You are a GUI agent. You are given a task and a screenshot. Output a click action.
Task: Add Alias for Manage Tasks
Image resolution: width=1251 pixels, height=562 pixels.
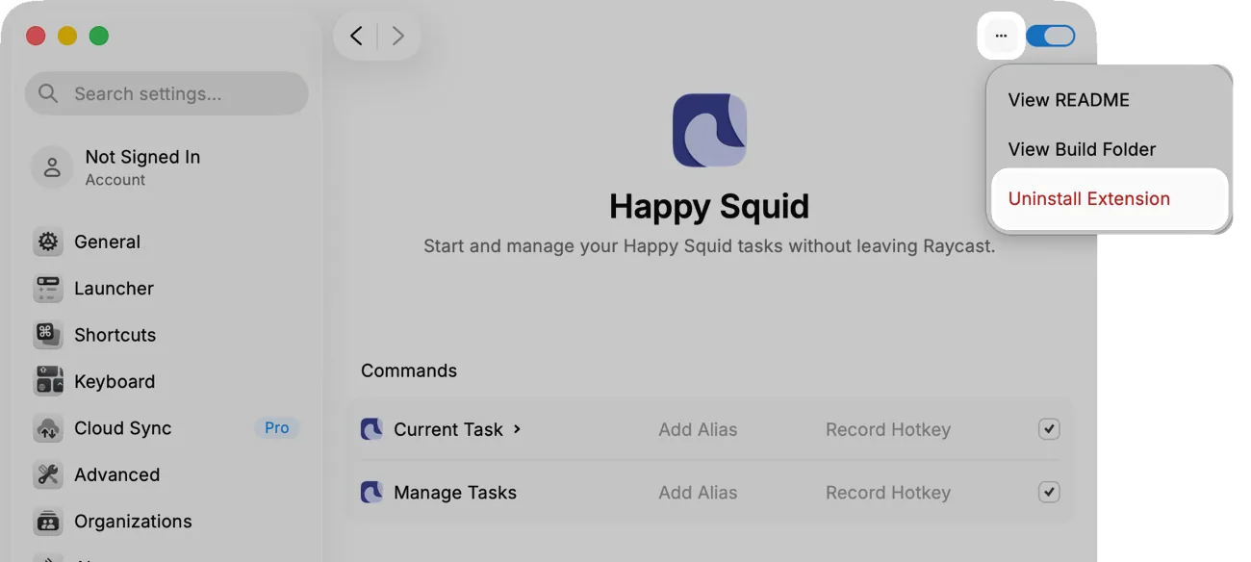pyautogui.click(x=698, y=493)
